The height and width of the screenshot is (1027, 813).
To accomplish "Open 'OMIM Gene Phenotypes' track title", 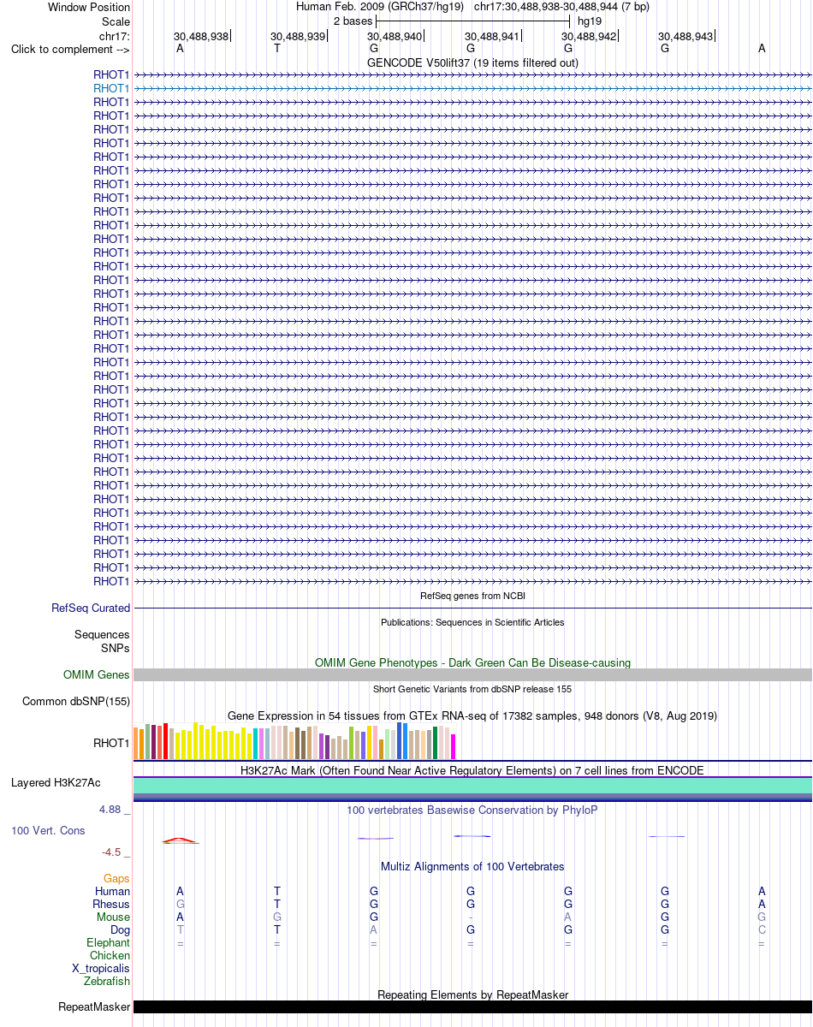I will 472,662.
